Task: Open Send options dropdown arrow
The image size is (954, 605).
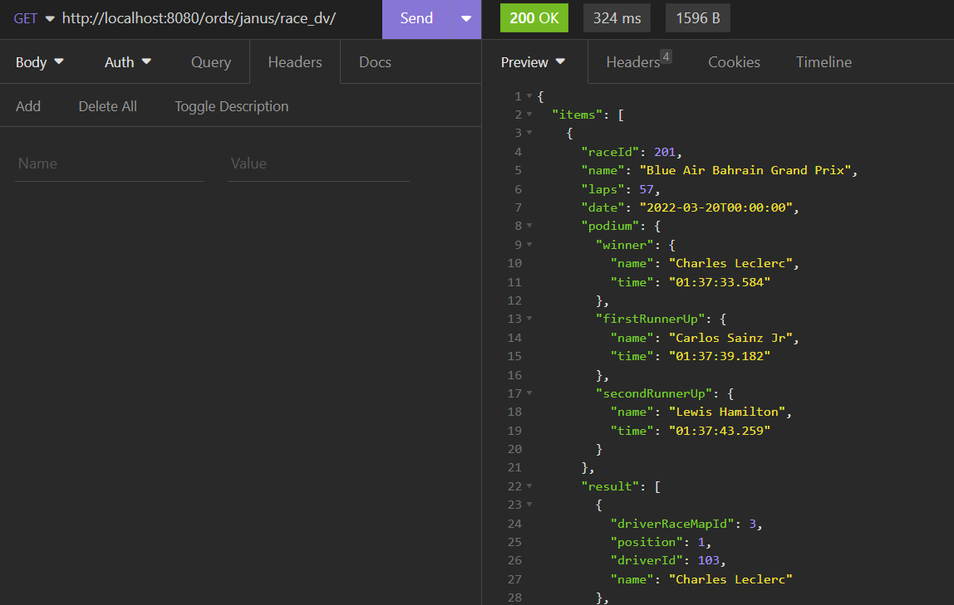Action: tap(467, 18)
